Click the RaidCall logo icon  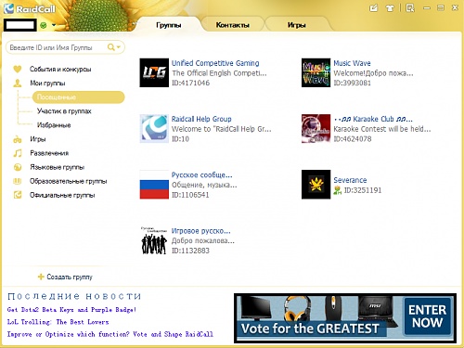point(8,8)
